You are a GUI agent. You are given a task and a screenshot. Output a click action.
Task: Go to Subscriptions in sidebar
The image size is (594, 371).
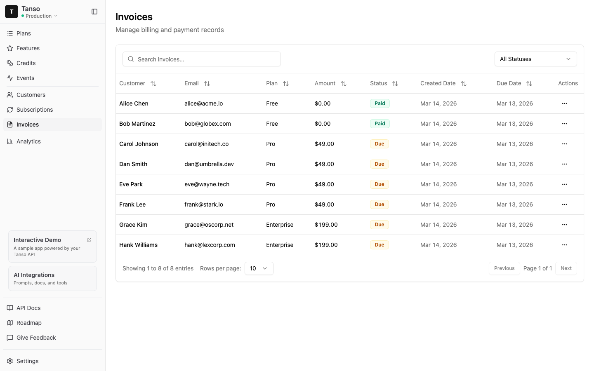coord(35,110)
